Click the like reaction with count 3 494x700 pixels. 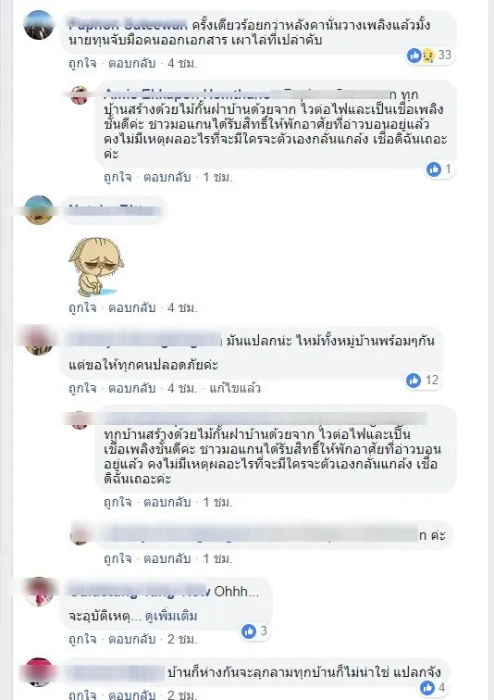click(254, 631)
